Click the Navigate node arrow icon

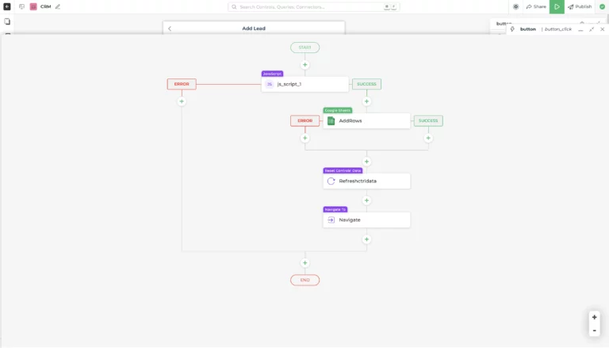[331, 220]
